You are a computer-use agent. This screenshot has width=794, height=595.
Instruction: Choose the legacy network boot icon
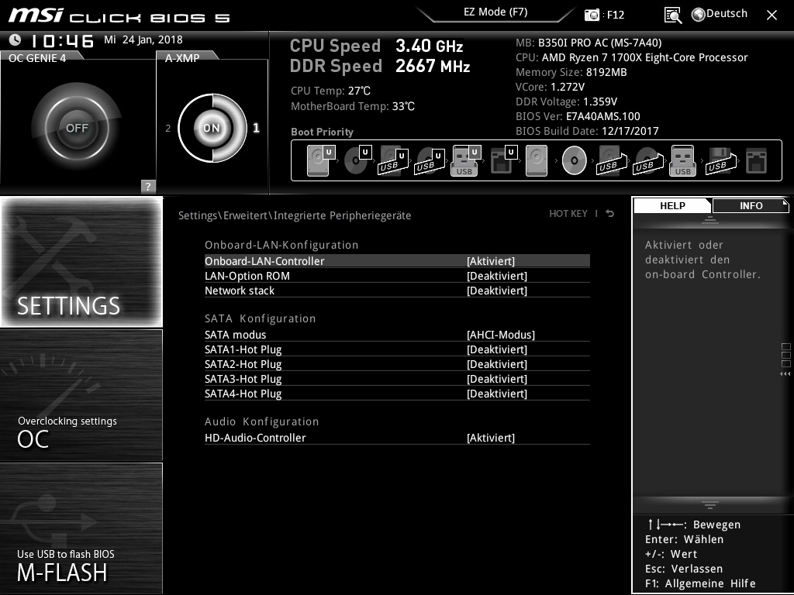pos(757,160)
